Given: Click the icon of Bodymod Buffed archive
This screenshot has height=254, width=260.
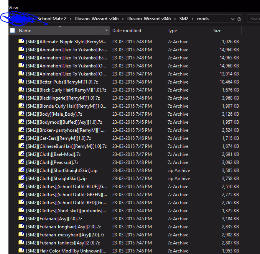Looking at the screenshot, I should pos(21,121).
